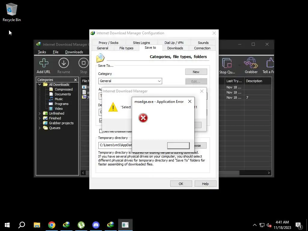Viewport: 308px width, 231px height.
Task: Click the muted volume tray icon
Action: [269, 225]
